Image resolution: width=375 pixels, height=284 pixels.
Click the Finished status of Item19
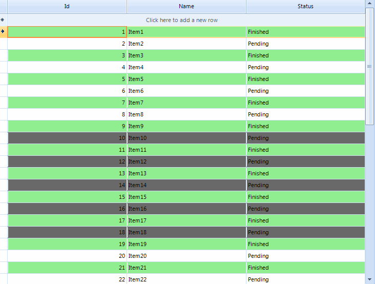(305, 244)
